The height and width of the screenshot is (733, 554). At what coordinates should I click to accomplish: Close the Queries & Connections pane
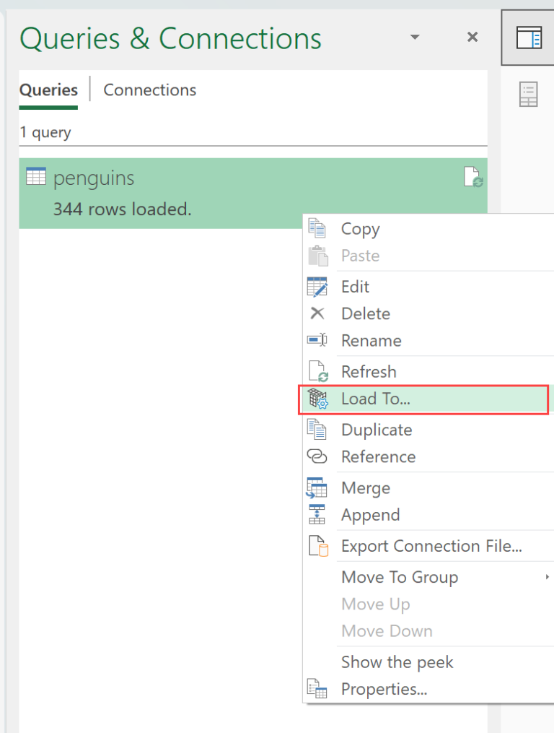[x=472, y=37]
